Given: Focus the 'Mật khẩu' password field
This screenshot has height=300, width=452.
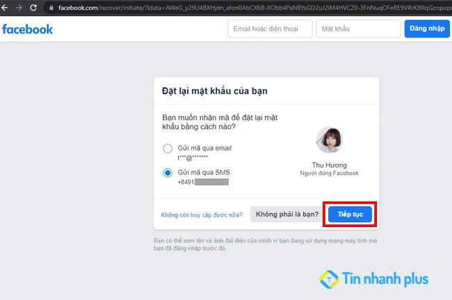Looking at the screenshot, I should click(x=358, y=28).
